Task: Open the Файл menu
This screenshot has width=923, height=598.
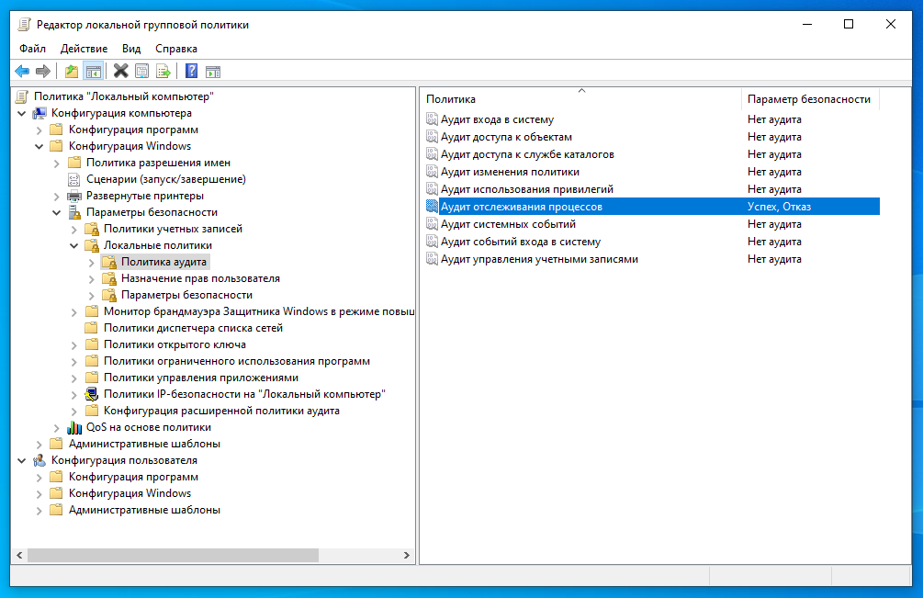Action: pos(32,48)
